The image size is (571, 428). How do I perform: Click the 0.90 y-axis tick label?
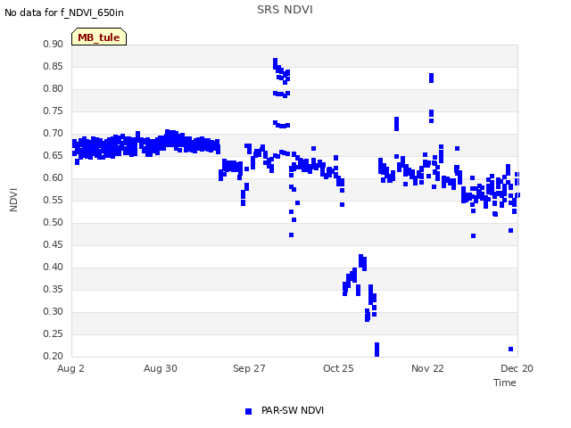(x=54, y=44)
